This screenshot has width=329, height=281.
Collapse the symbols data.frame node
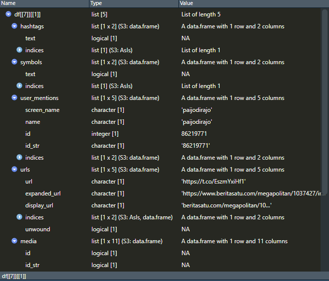14,62
